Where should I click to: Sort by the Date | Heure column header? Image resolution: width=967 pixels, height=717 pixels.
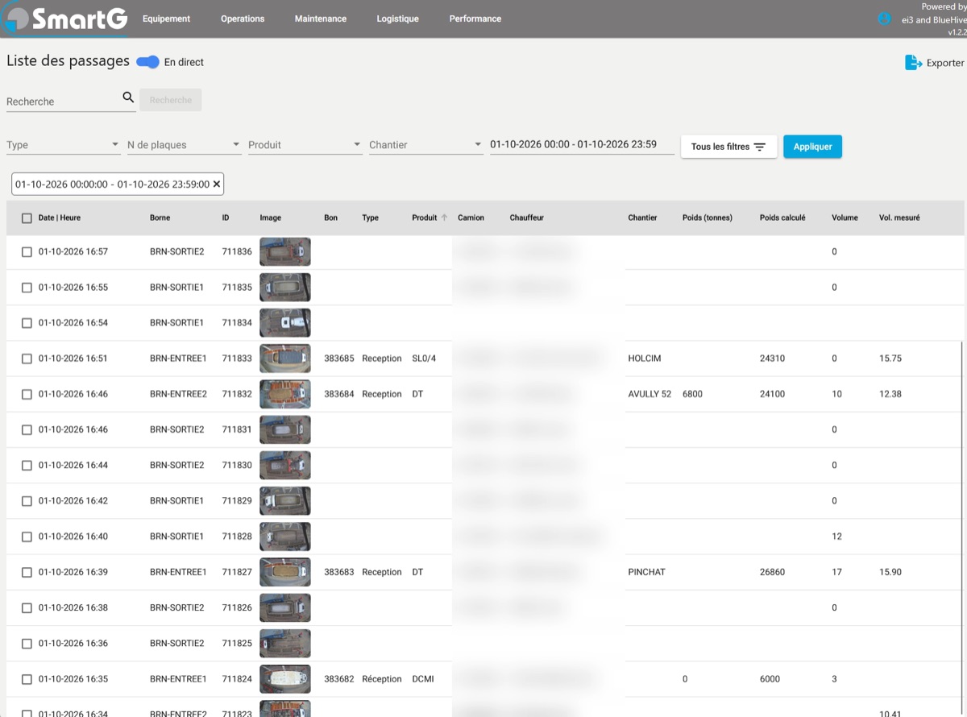click(60, 218)
